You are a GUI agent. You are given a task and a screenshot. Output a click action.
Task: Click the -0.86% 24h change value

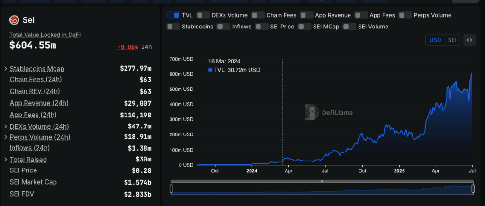[x=128, y=47]
